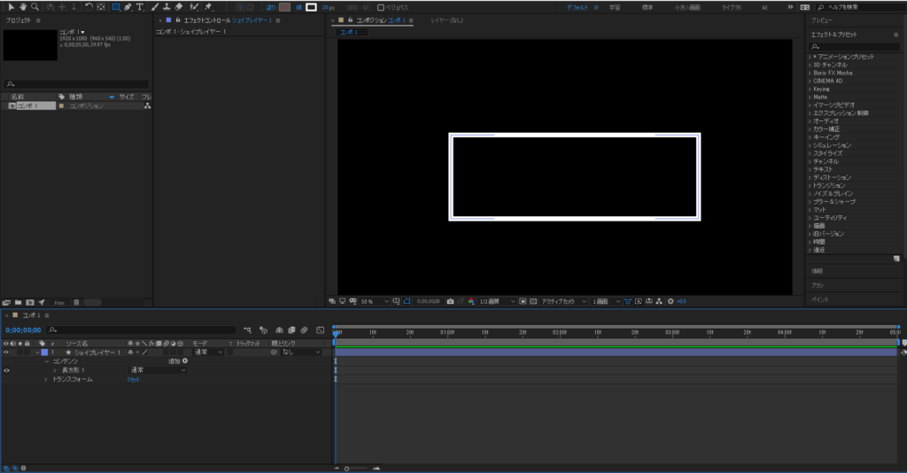Viewport: 907px width, 473px height.
Task: Enable Frame Blending for timeline
Action: coord(291,330)
